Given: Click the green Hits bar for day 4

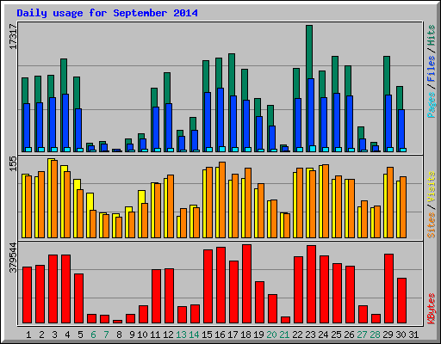Looking at the screenshot, I should tap(64, 77).
